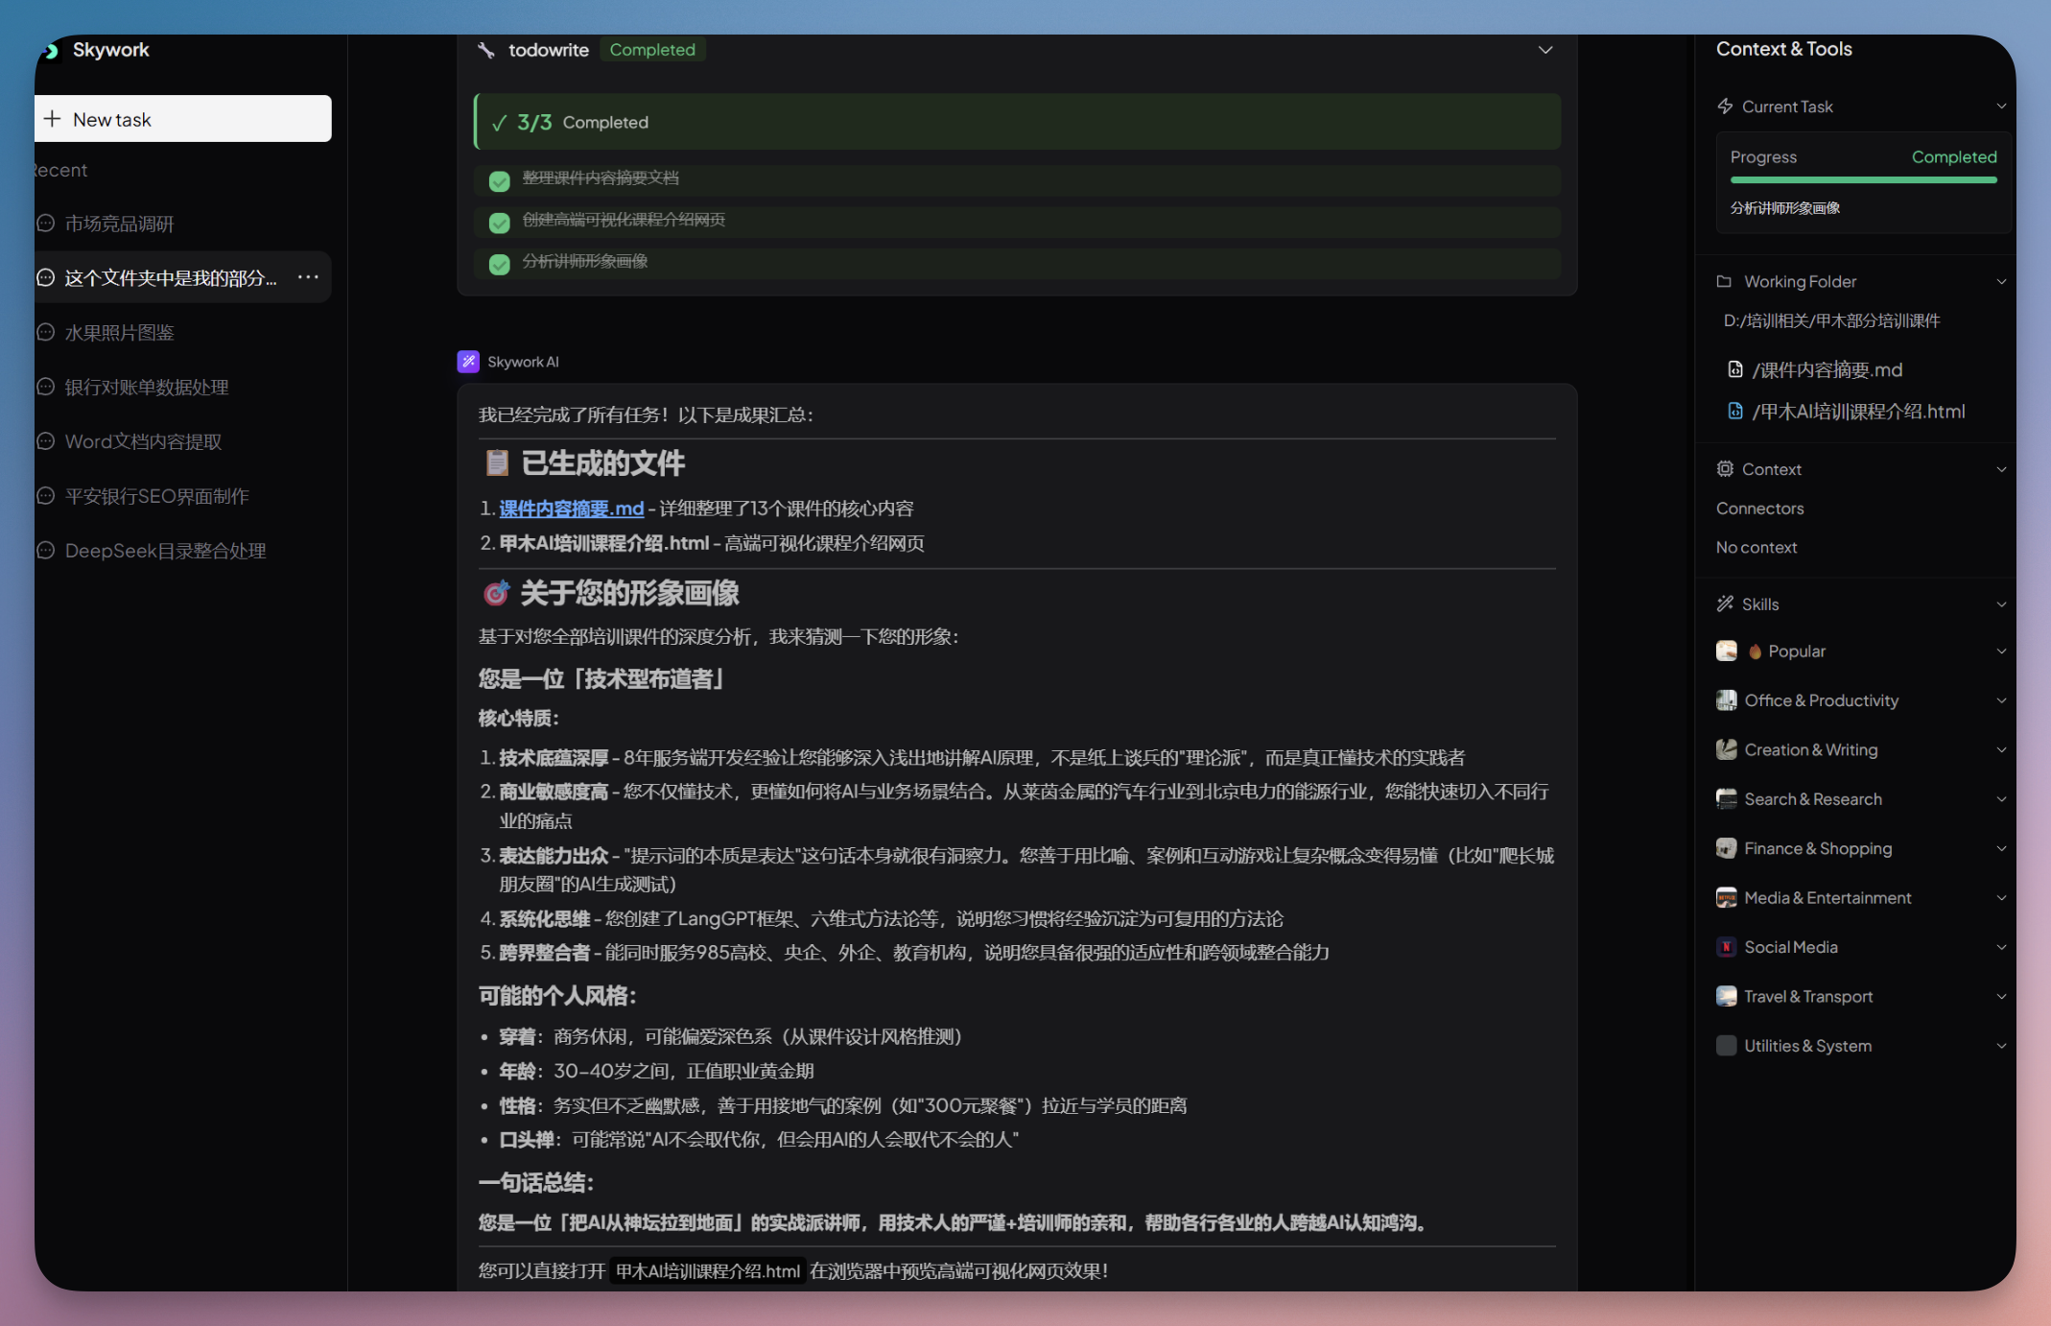Click the Skywork logo icon

click(51, 50)
